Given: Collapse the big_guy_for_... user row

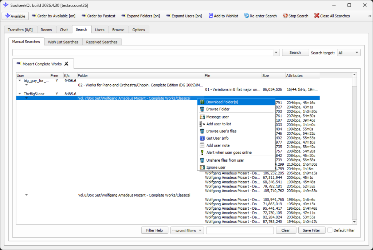Looking at the screenshot, I should [x=20, y=81].
